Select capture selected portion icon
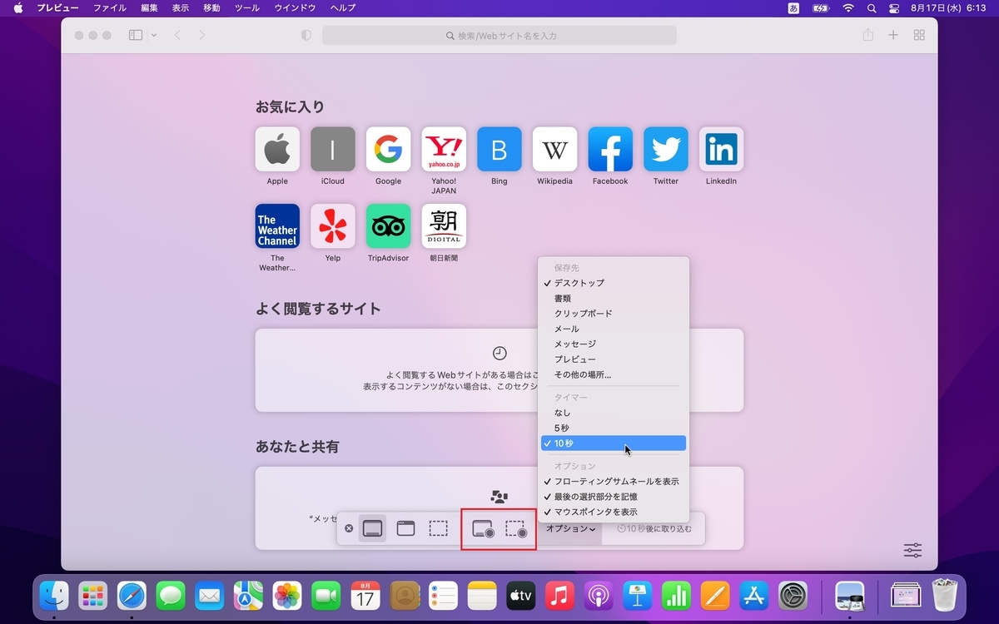999x624 pixels. click(x=438, y=528)
